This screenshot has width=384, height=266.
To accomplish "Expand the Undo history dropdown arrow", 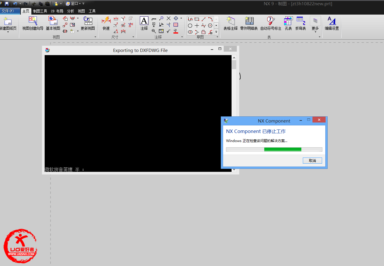I will tap(20, 4).
